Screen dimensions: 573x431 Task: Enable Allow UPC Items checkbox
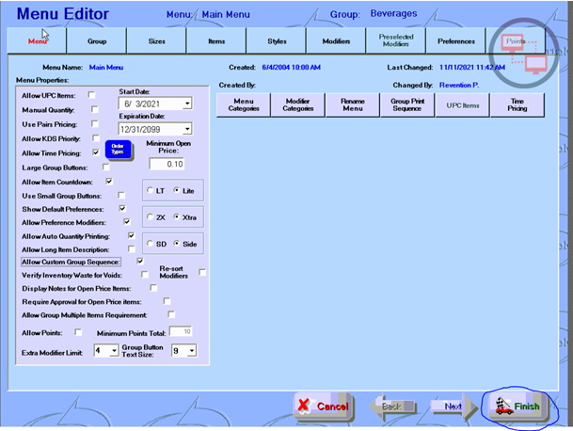point(91,95)
